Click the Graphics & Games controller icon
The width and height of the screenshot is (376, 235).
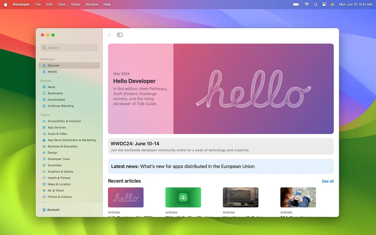[x=44, y=172]
